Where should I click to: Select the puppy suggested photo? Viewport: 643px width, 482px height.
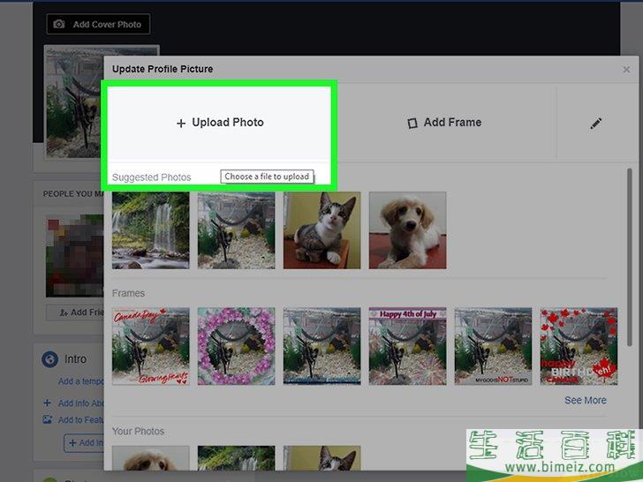[x=408, y=230]
